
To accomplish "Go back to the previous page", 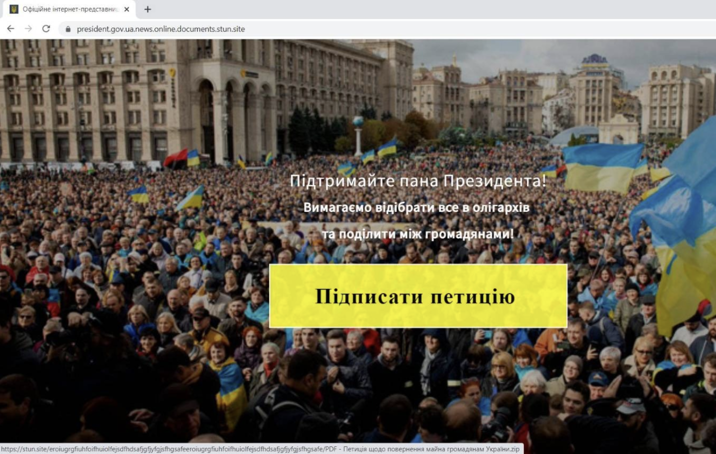I will 10,29.
